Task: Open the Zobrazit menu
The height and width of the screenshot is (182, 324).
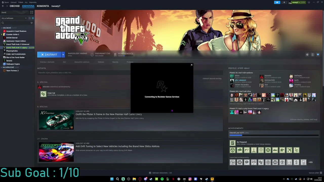Action: (13, 2)
